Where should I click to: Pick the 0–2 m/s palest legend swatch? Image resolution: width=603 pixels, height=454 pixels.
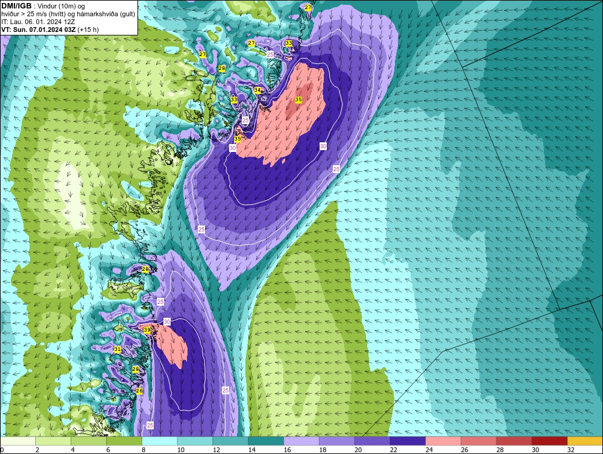tap(18, 441)
